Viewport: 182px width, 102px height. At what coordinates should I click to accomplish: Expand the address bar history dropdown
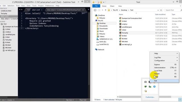(x=158, y=10)
